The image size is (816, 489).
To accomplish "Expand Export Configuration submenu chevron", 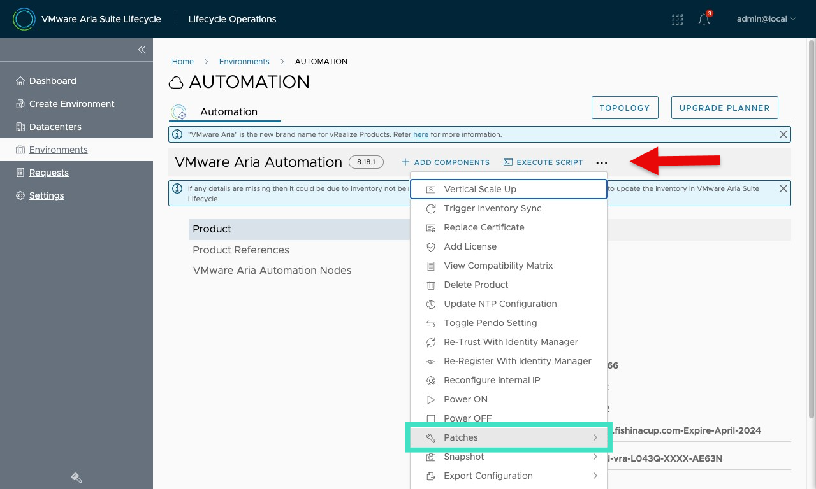I will (595, 476).
